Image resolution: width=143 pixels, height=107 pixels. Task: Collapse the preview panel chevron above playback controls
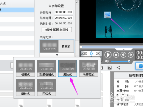click(124, 49)
